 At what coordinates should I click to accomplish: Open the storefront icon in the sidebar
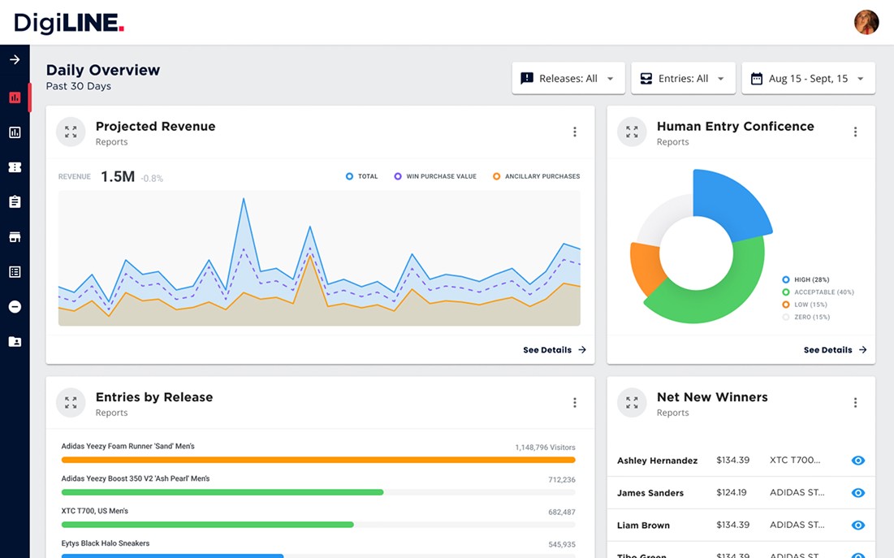click(x=15, y=237)
